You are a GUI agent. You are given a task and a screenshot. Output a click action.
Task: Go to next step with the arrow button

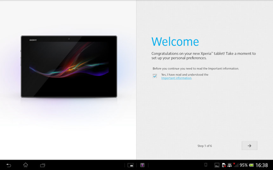click(249, 146)
